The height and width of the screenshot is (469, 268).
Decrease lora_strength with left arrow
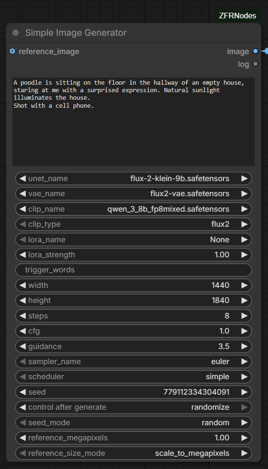tap(23, 255)
